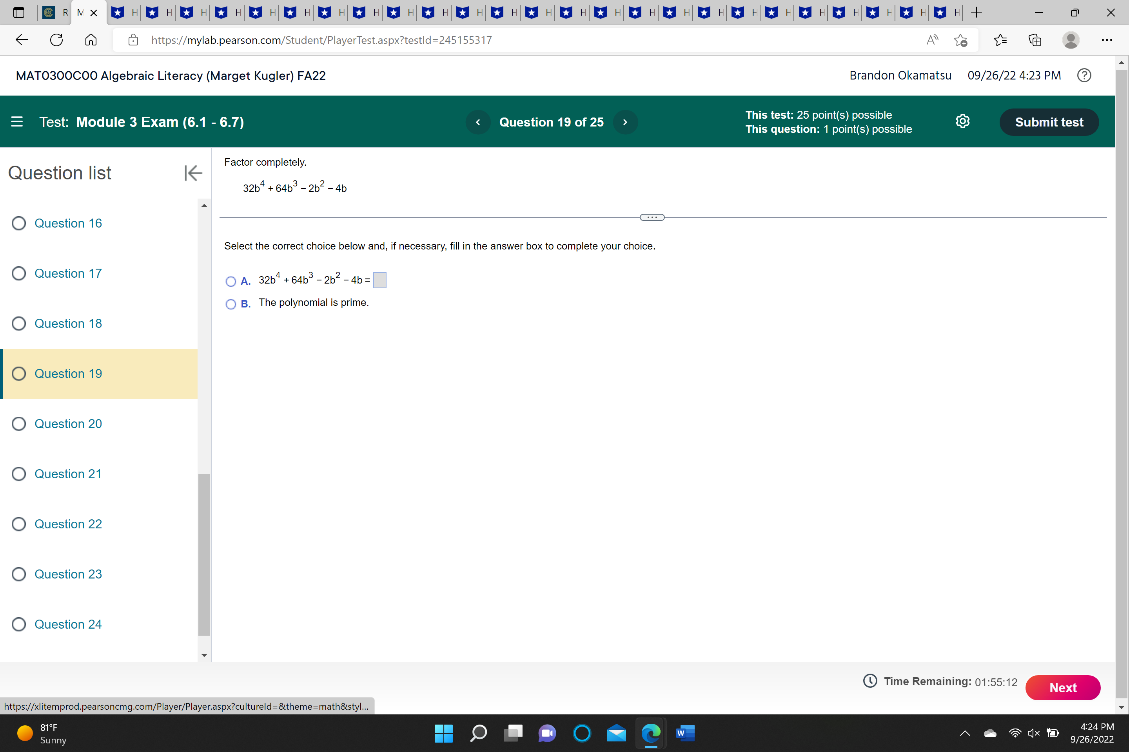Open the Read aloud icon in address bar
Screen dimensions: 1129x752
[932, 40]
